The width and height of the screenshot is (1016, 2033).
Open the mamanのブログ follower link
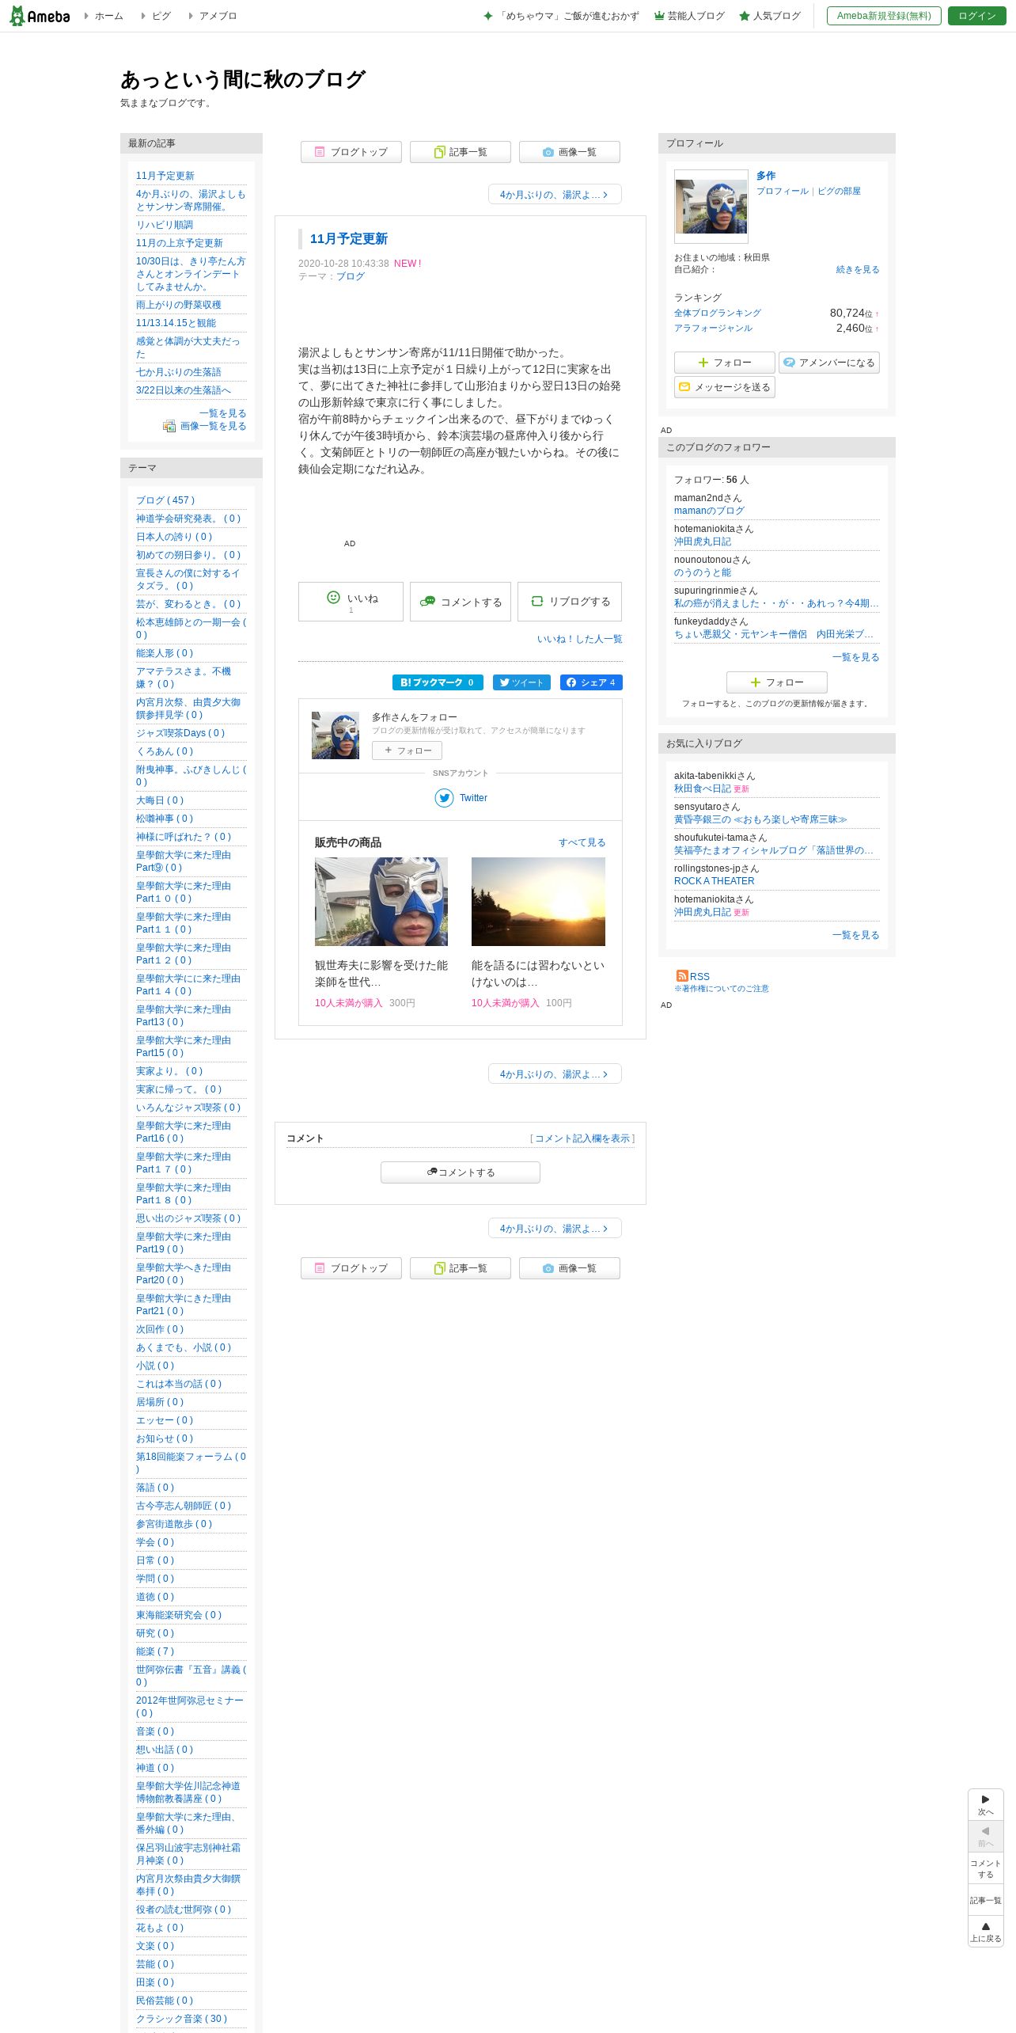[709, 511]
